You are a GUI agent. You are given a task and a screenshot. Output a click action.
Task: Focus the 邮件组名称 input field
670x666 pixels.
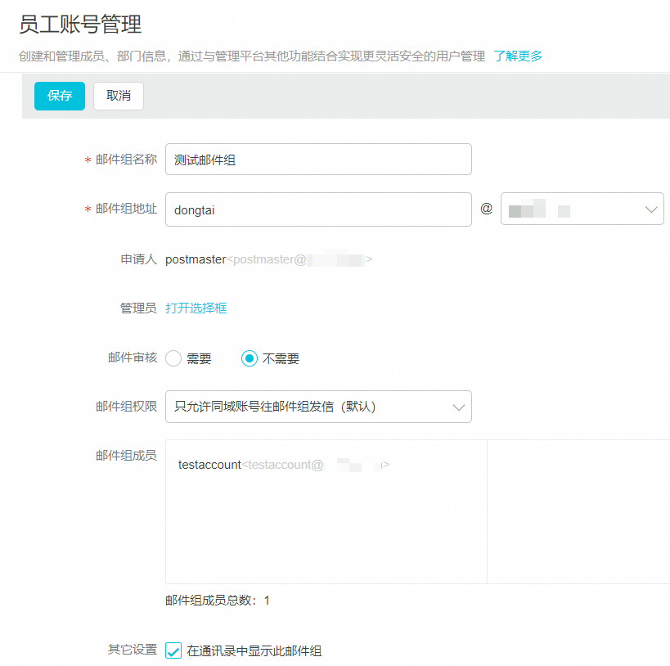(x=318, y=160)
